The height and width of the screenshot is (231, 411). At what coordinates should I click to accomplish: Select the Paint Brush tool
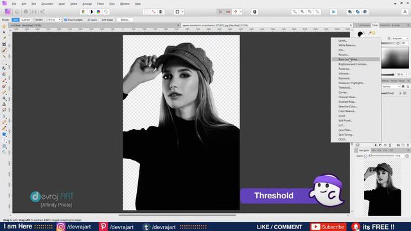click(x=4, y=80)
